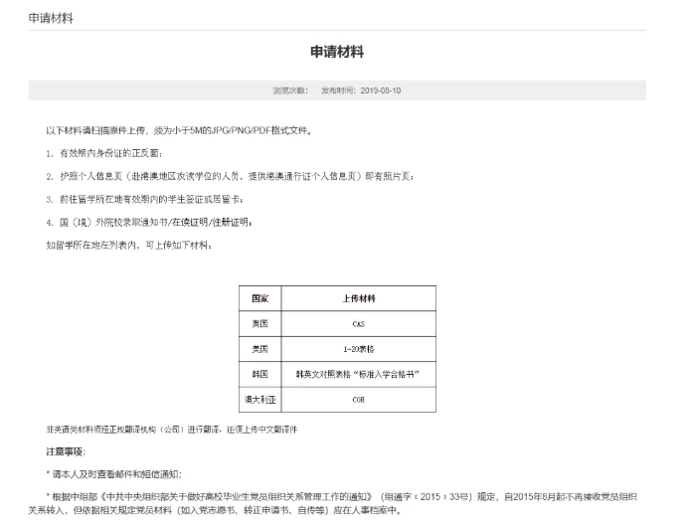Viewport: 681px width, 529px height.
Task: Select the 英国 table cell
Action: click(x=260, y=323)
